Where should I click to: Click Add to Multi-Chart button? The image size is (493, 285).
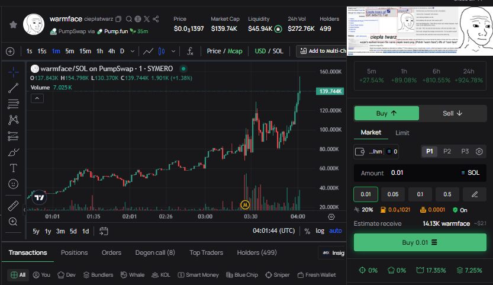[321, 51]
